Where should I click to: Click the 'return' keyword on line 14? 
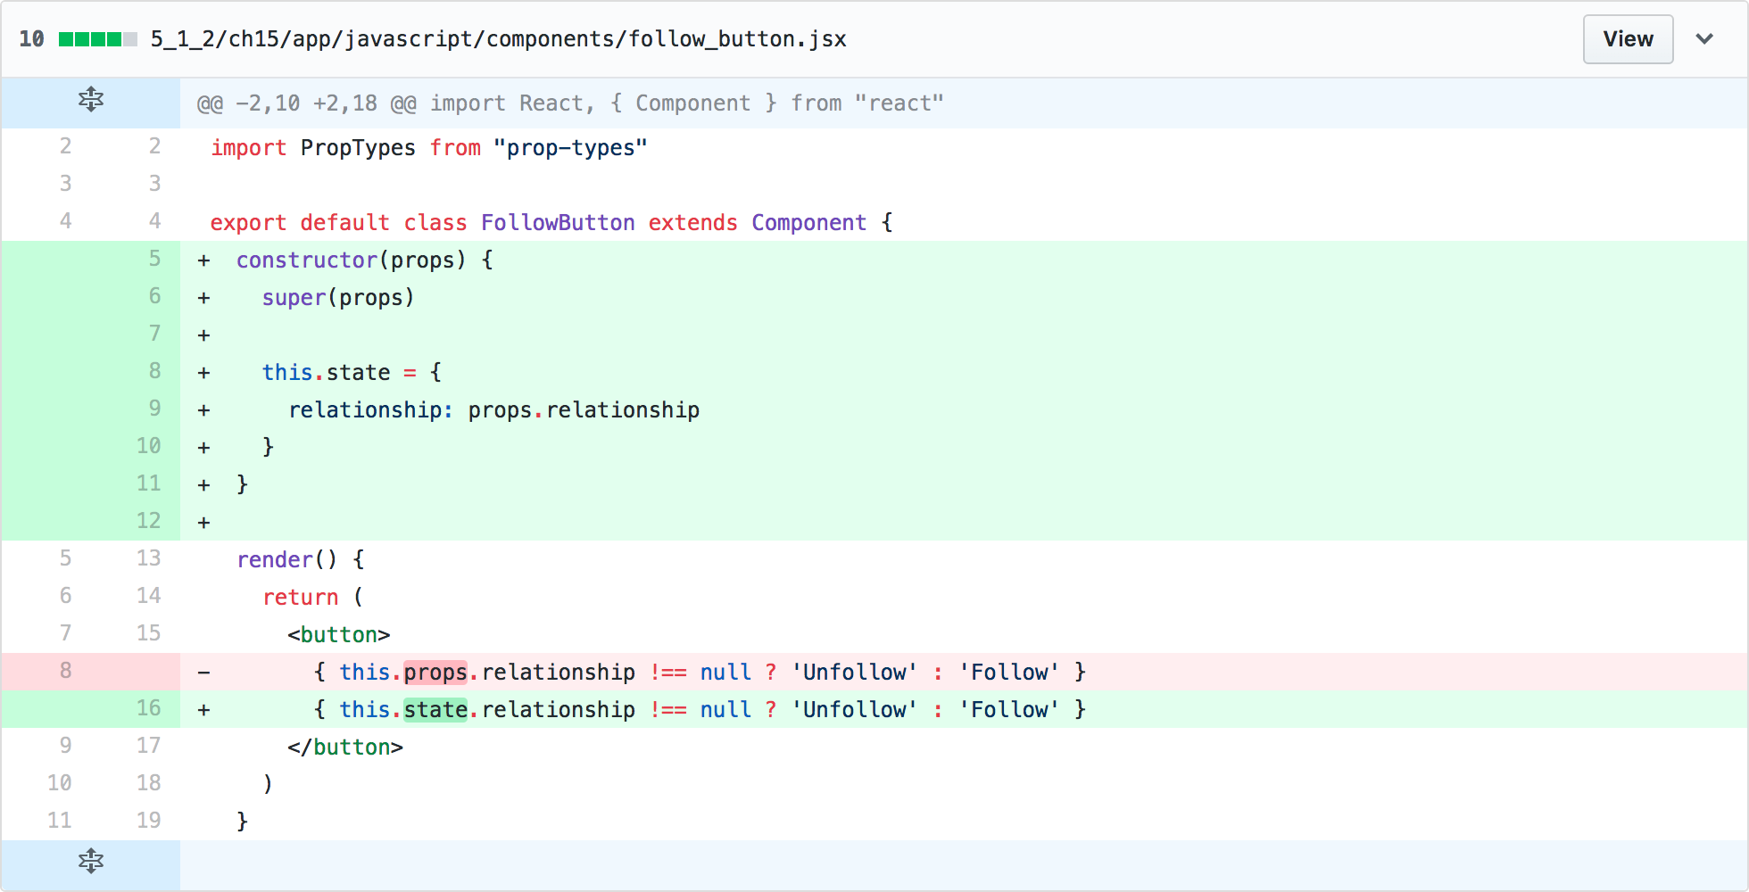tap(301, 598)
